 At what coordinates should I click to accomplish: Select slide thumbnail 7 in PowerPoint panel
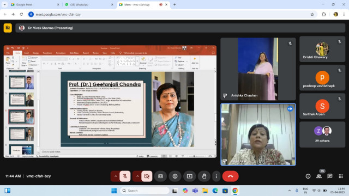click(21, 134)
